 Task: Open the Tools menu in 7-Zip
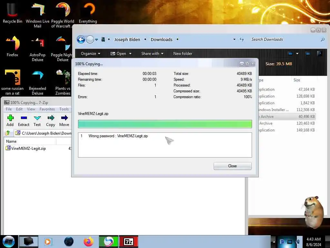[x=64, y=109]
